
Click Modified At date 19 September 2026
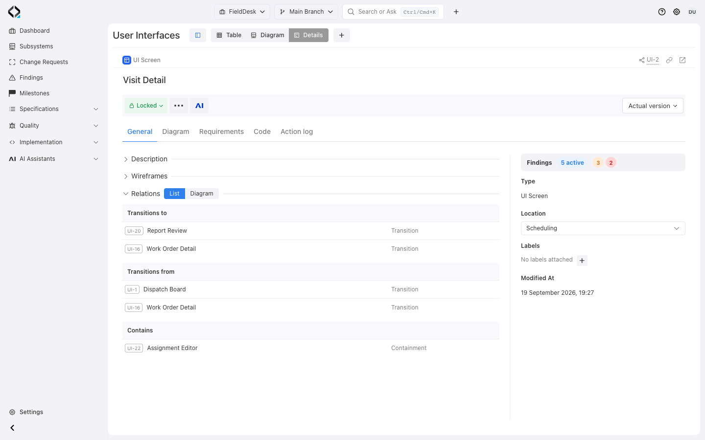pos(557,293)
